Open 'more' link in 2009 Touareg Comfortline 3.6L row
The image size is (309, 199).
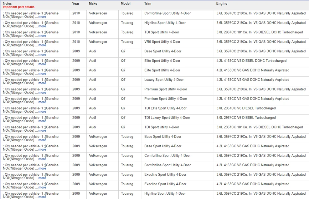[x=42, y=159]
